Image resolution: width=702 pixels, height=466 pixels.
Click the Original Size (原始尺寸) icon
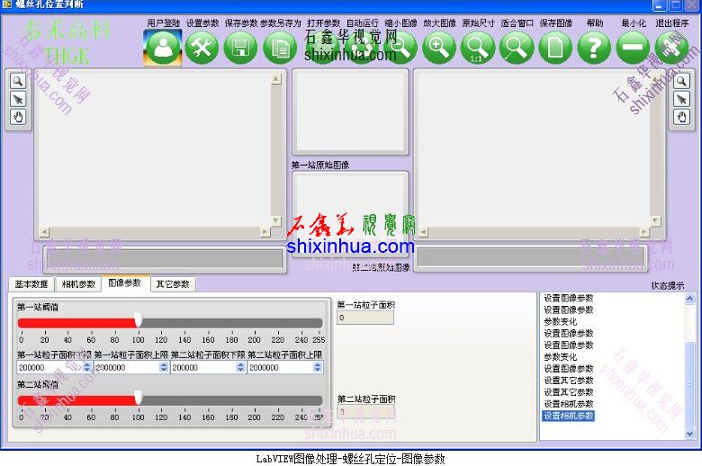click(478, 48)
